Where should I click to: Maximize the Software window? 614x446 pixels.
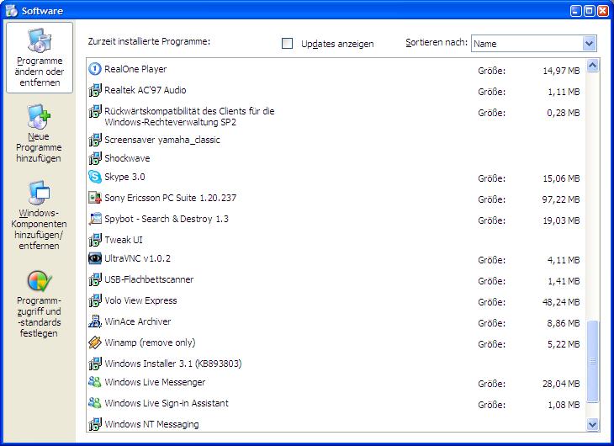point(590,11)
